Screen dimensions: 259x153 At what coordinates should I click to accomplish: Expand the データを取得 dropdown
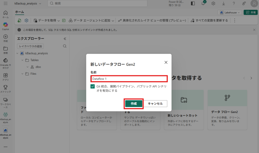tap(59, 20)
